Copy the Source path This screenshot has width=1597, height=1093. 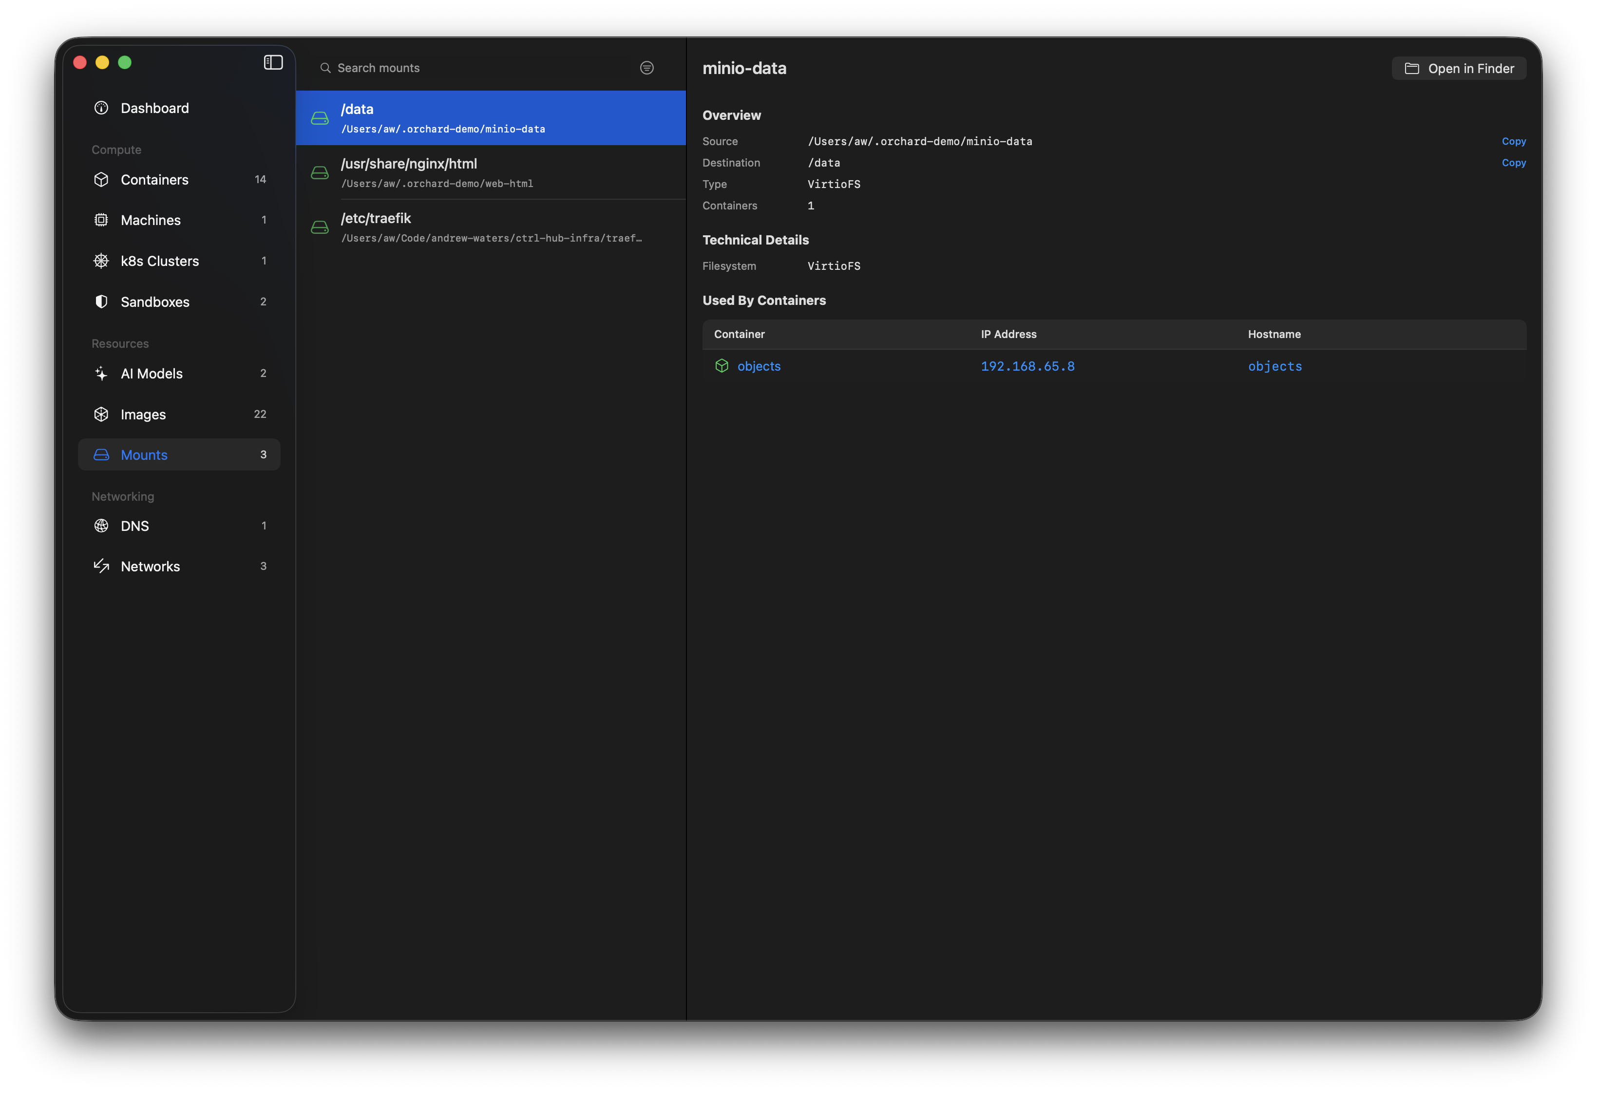pyautogui.click(x=1514, y=141)
